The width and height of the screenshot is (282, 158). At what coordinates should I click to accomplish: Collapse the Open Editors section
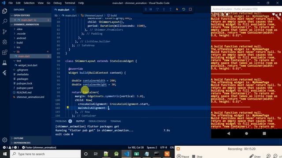click(x=30, y=15)
